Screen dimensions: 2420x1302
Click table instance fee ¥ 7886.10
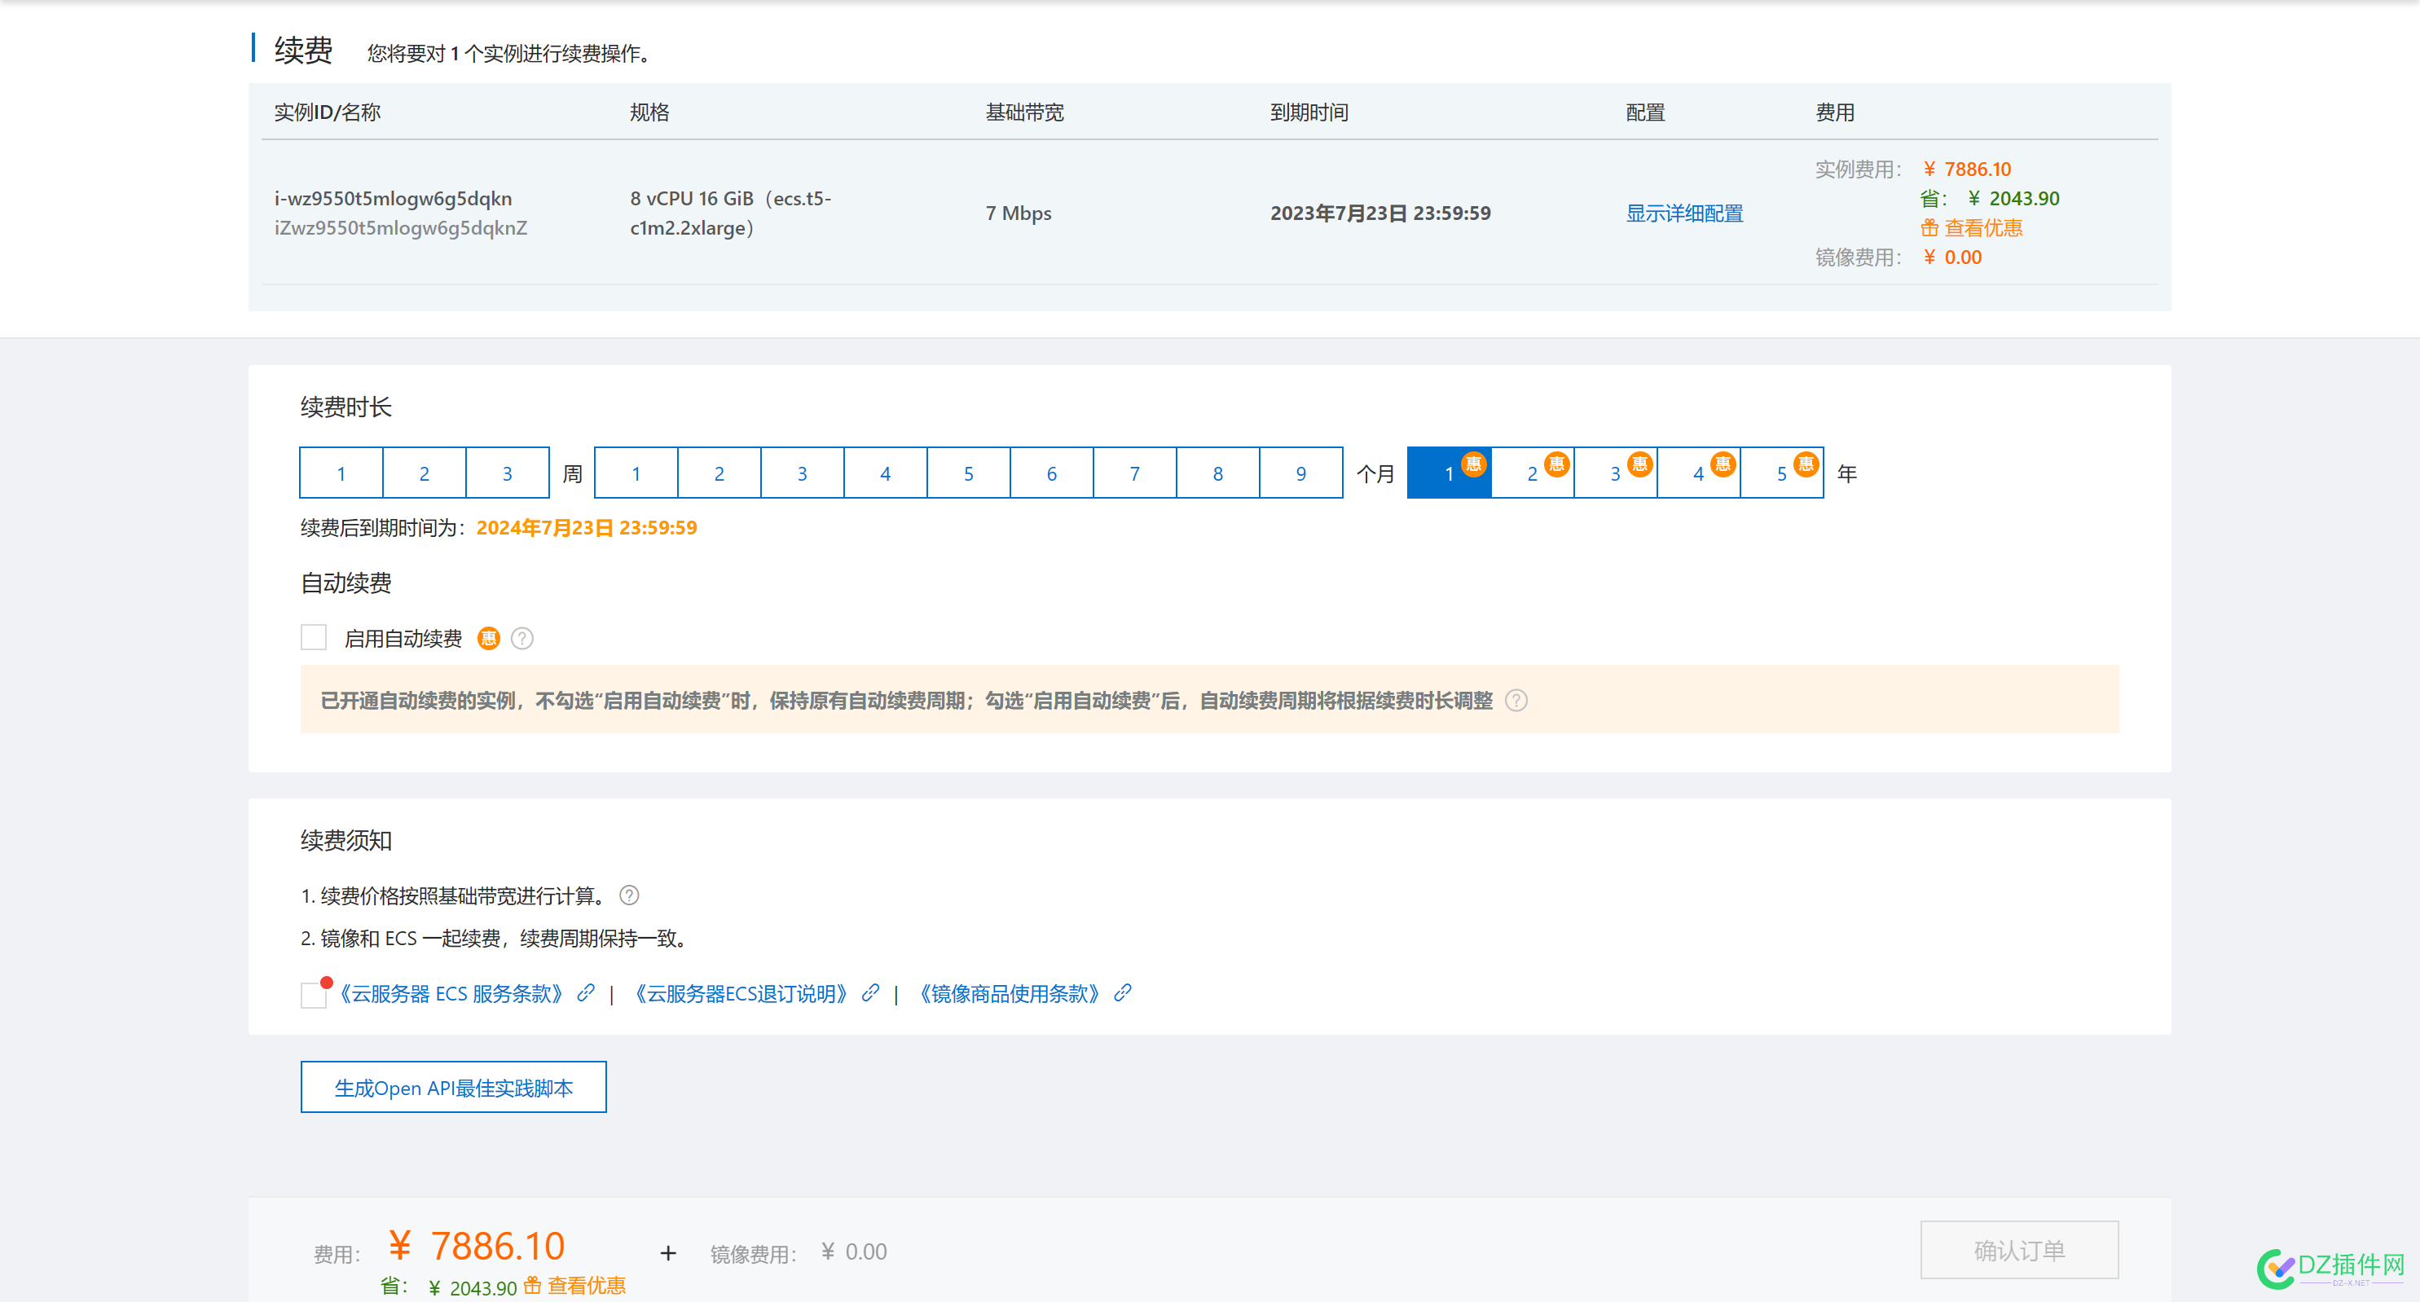click(1967, 169)
